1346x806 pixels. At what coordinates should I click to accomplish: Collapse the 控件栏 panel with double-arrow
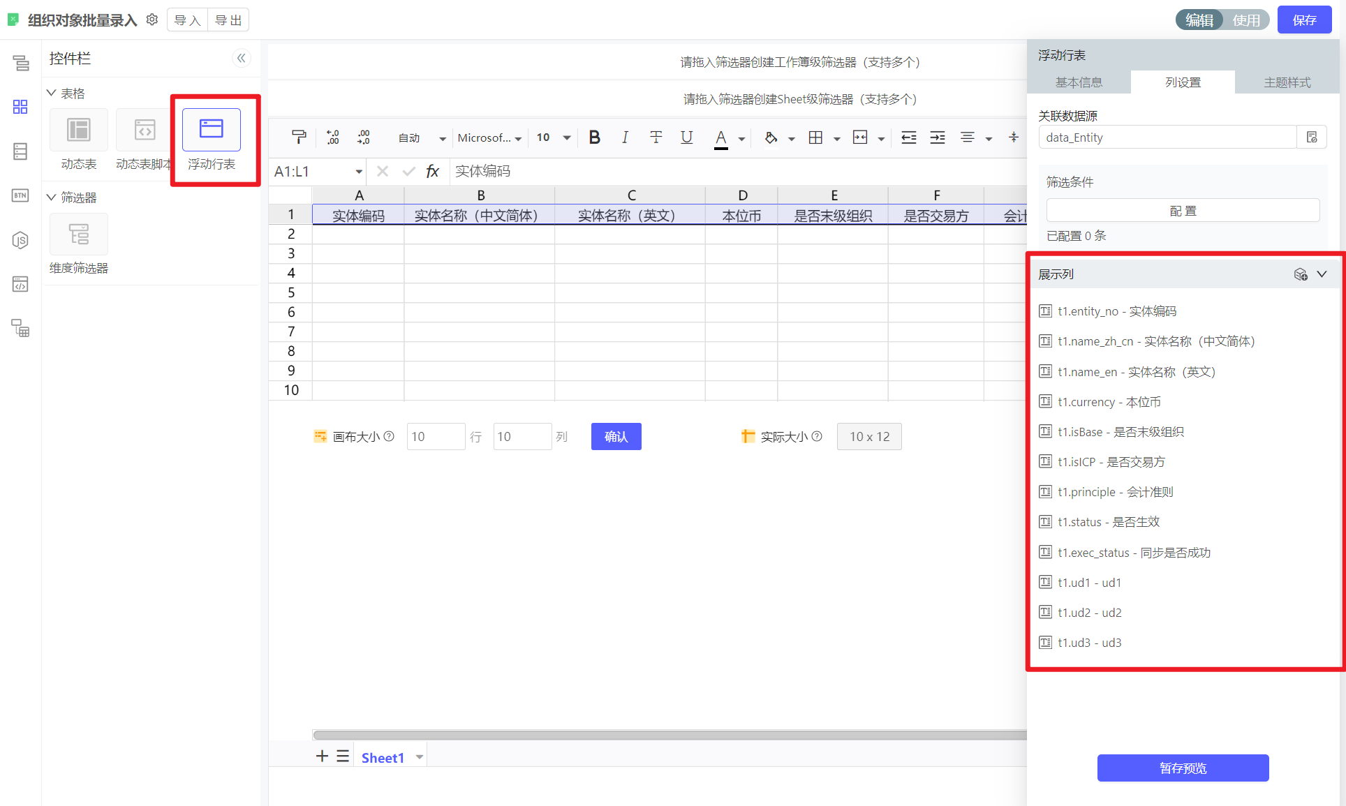click(241, 58)
